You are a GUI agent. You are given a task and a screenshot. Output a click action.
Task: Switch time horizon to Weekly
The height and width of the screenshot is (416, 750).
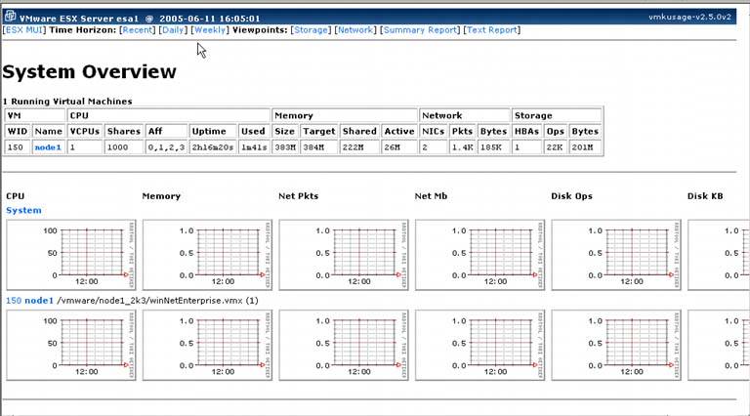[209, 30]
